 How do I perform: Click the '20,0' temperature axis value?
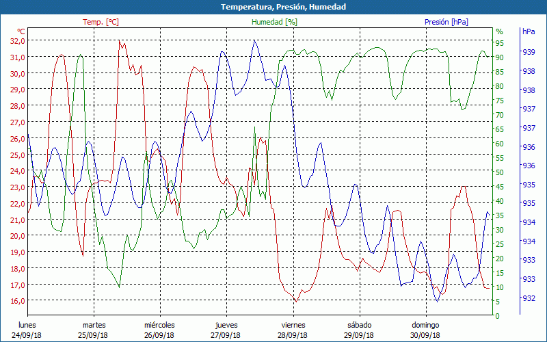pos(18,235)
